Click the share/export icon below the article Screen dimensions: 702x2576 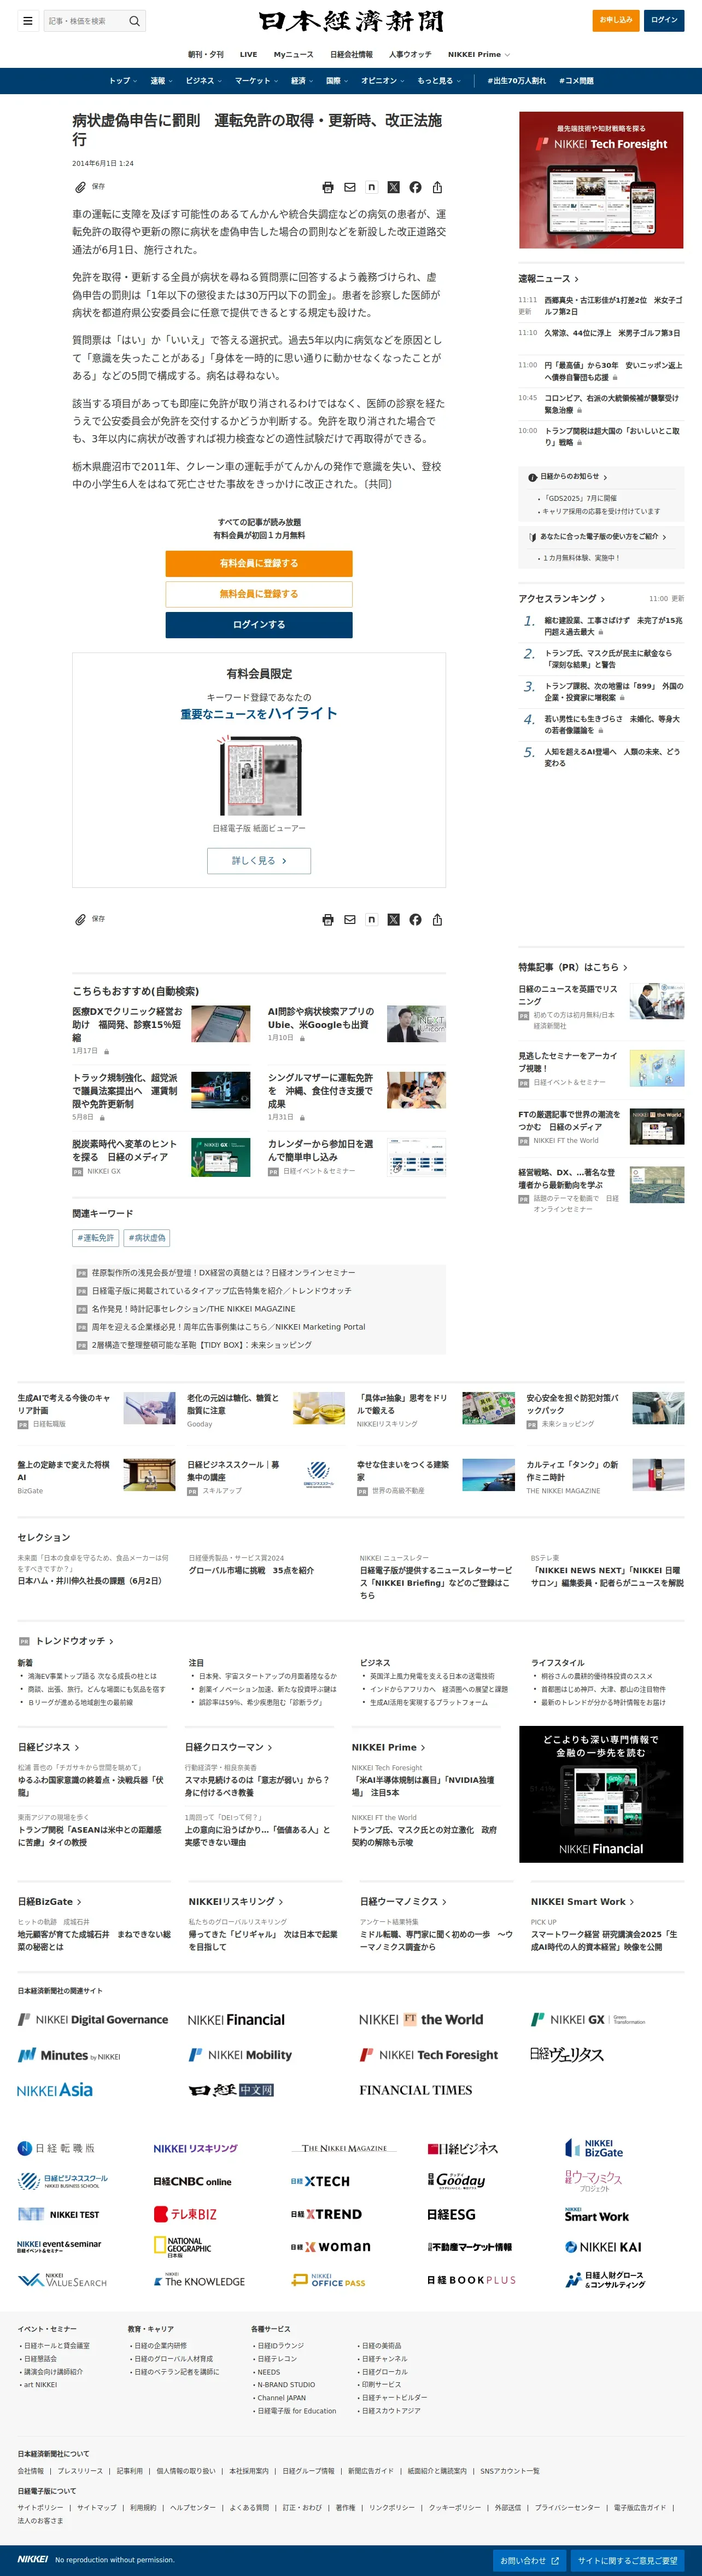coord(437,920)
